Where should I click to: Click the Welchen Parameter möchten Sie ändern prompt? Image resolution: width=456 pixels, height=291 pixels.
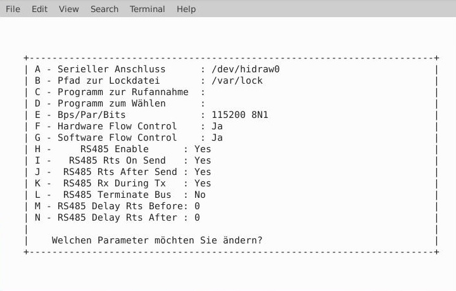coord(157,240)
